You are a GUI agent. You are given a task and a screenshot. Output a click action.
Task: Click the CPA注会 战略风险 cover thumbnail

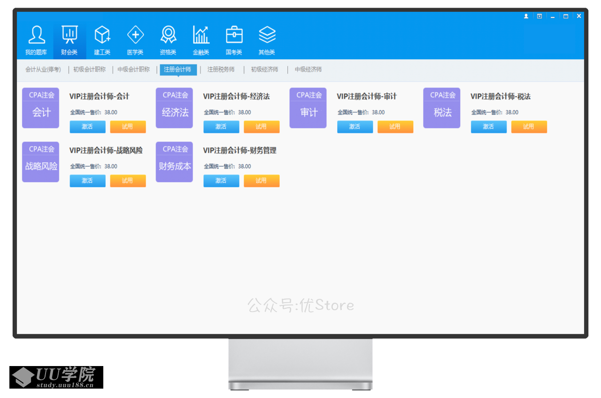[41, 162]
